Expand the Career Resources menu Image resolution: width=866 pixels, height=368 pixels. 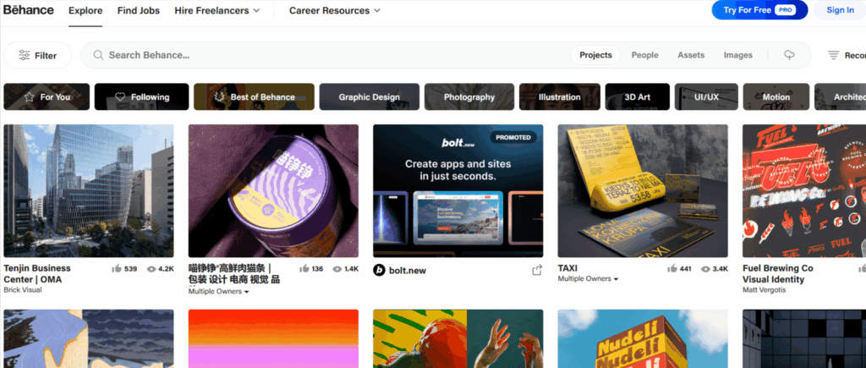coord(335,10)
